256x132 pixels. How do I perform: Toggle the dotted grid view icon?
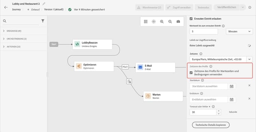point(146,22)
